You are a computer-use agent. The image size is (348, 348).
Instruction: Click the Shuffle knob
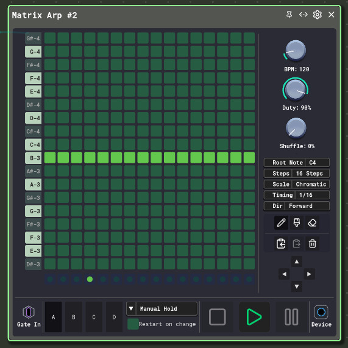[x=296, y=128]
